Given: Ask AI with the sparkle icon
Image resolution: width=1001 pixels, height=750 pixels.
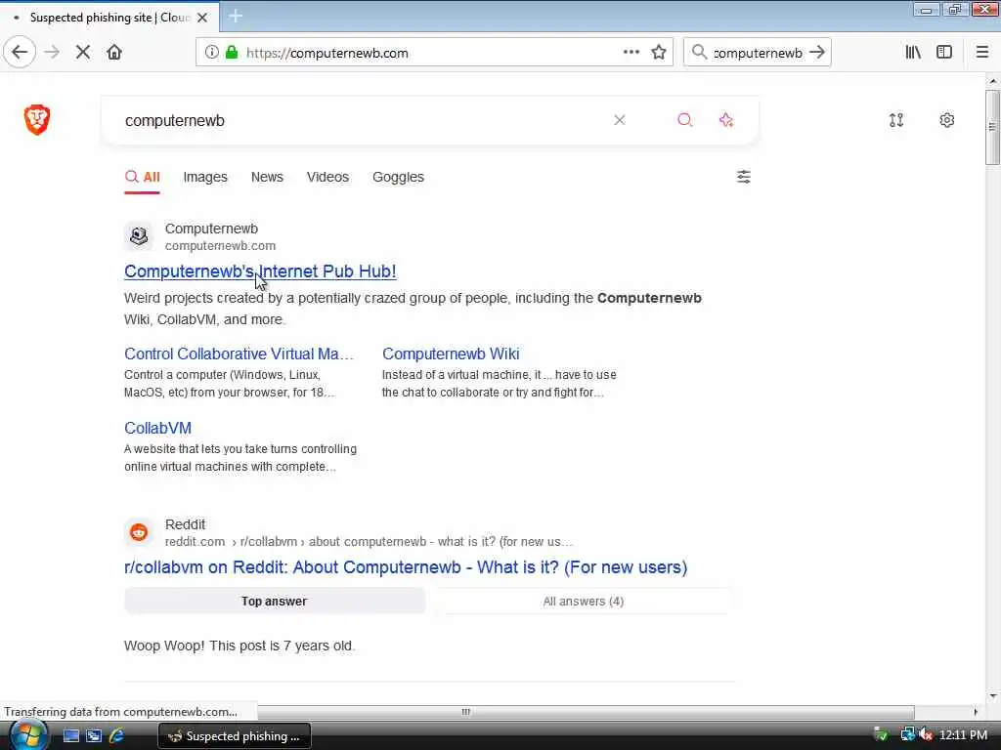Looking at the screenshot, I should 726,120.
